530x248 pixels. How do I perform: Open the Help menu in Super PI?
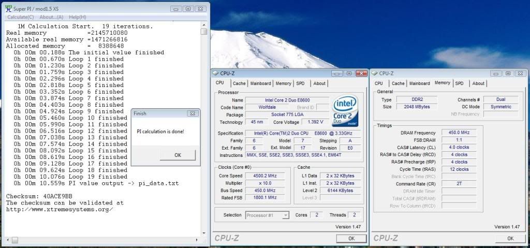tap(78, 17)
